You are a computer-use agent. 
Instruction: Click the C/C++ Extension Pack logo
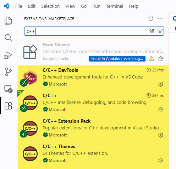(x=30, y=128)
